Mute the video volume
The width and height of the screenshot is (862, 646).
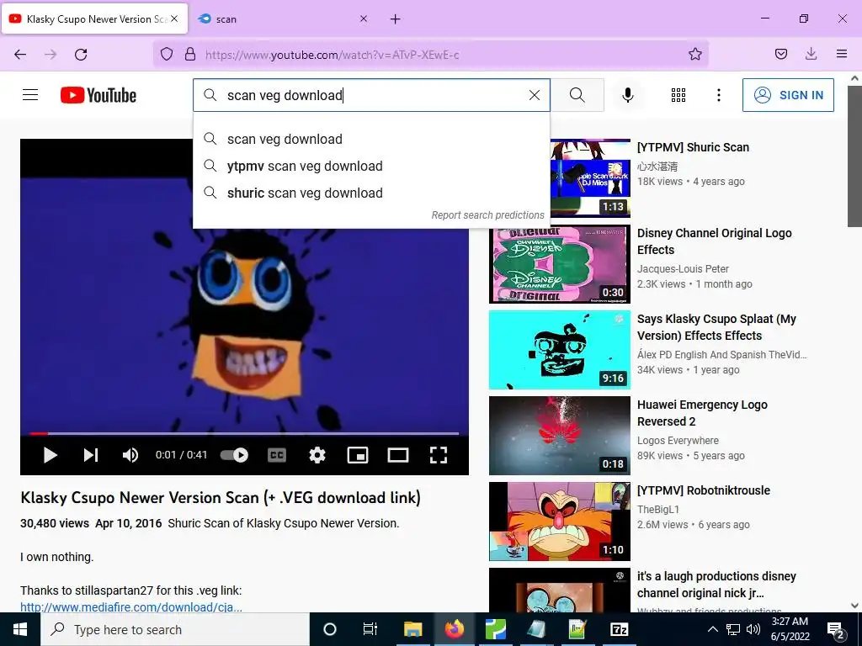pyautogui.click(x=130, y=455)
